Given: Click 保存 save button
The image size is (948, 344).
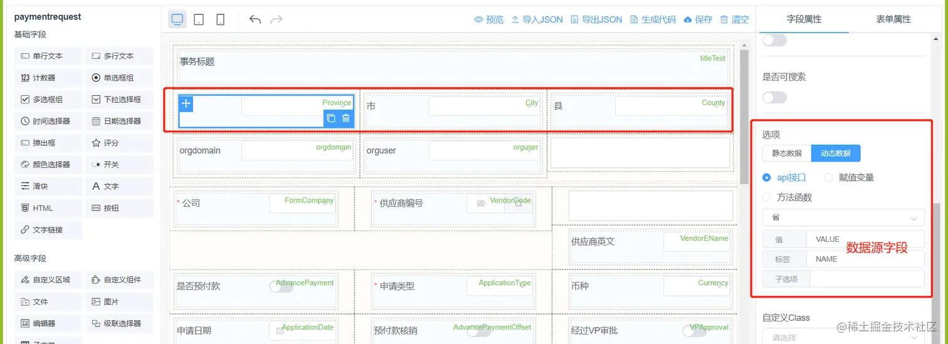Looking at the screenshot, I should 698,19.
